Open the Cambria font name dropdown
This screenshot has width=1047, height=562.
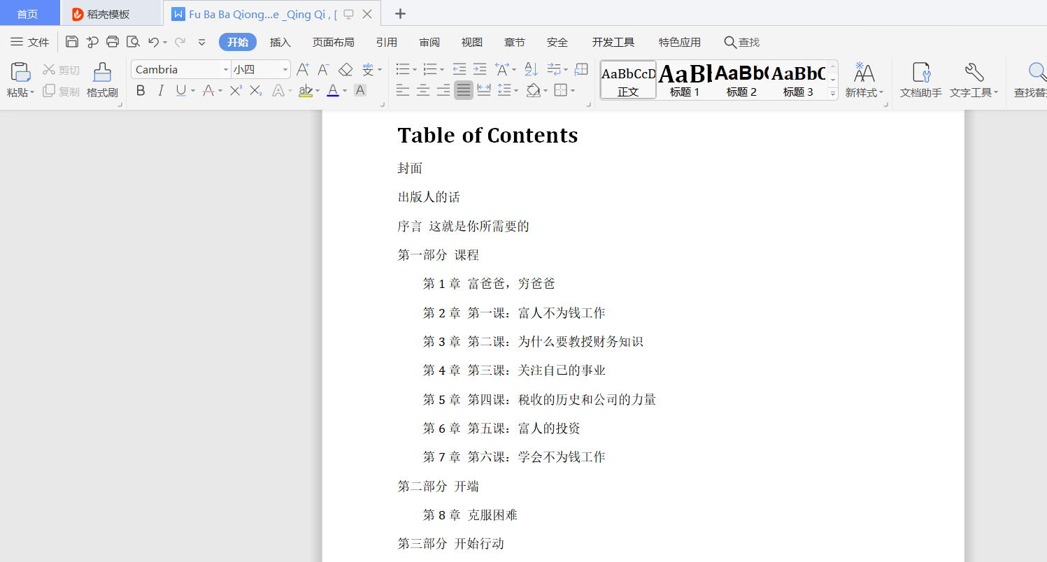pos(226,69)
